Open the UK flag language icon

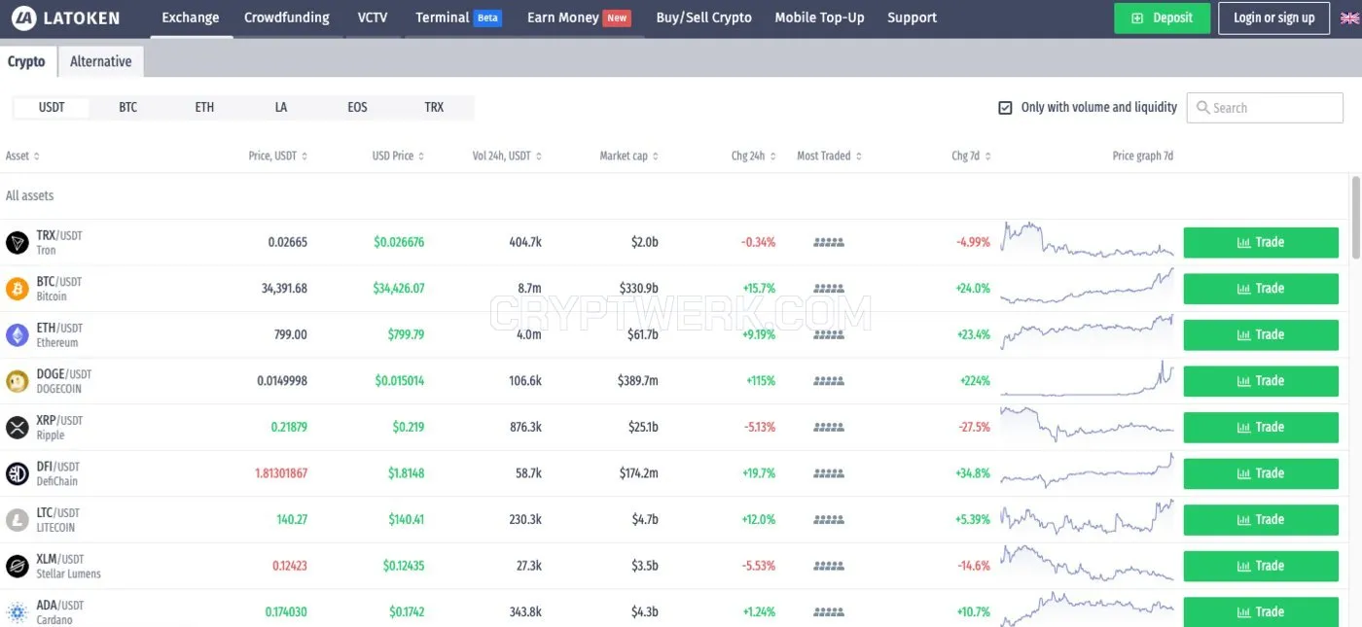[x=1350, y=17]
